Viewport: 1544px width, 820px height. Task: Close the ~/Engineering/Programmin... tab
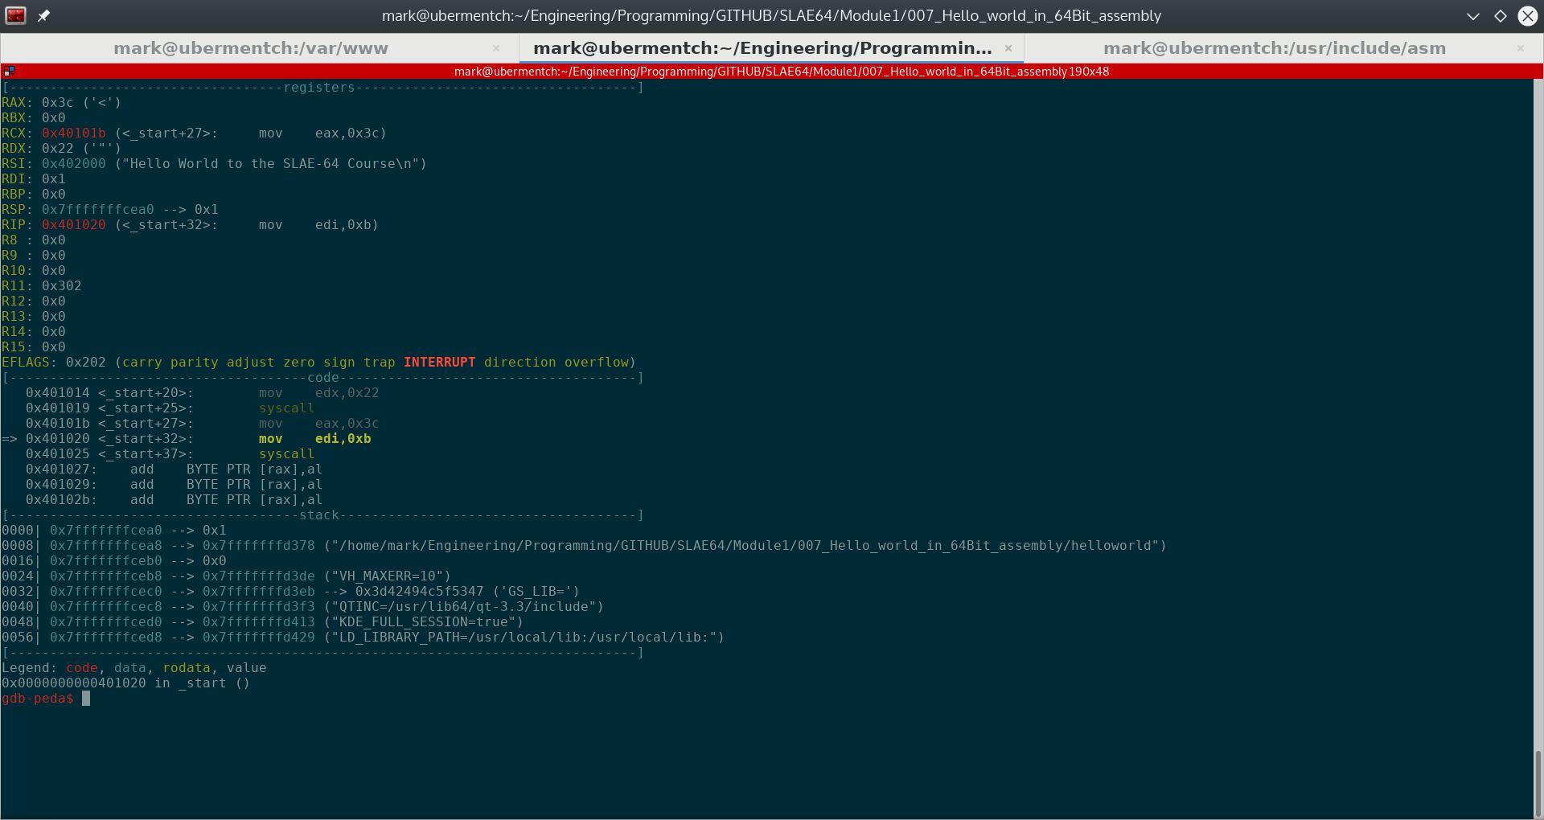point(1008,48)
